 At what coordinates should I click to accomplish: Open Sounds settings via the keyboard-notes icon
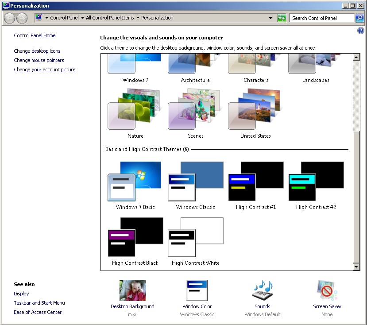click(263, 290)
